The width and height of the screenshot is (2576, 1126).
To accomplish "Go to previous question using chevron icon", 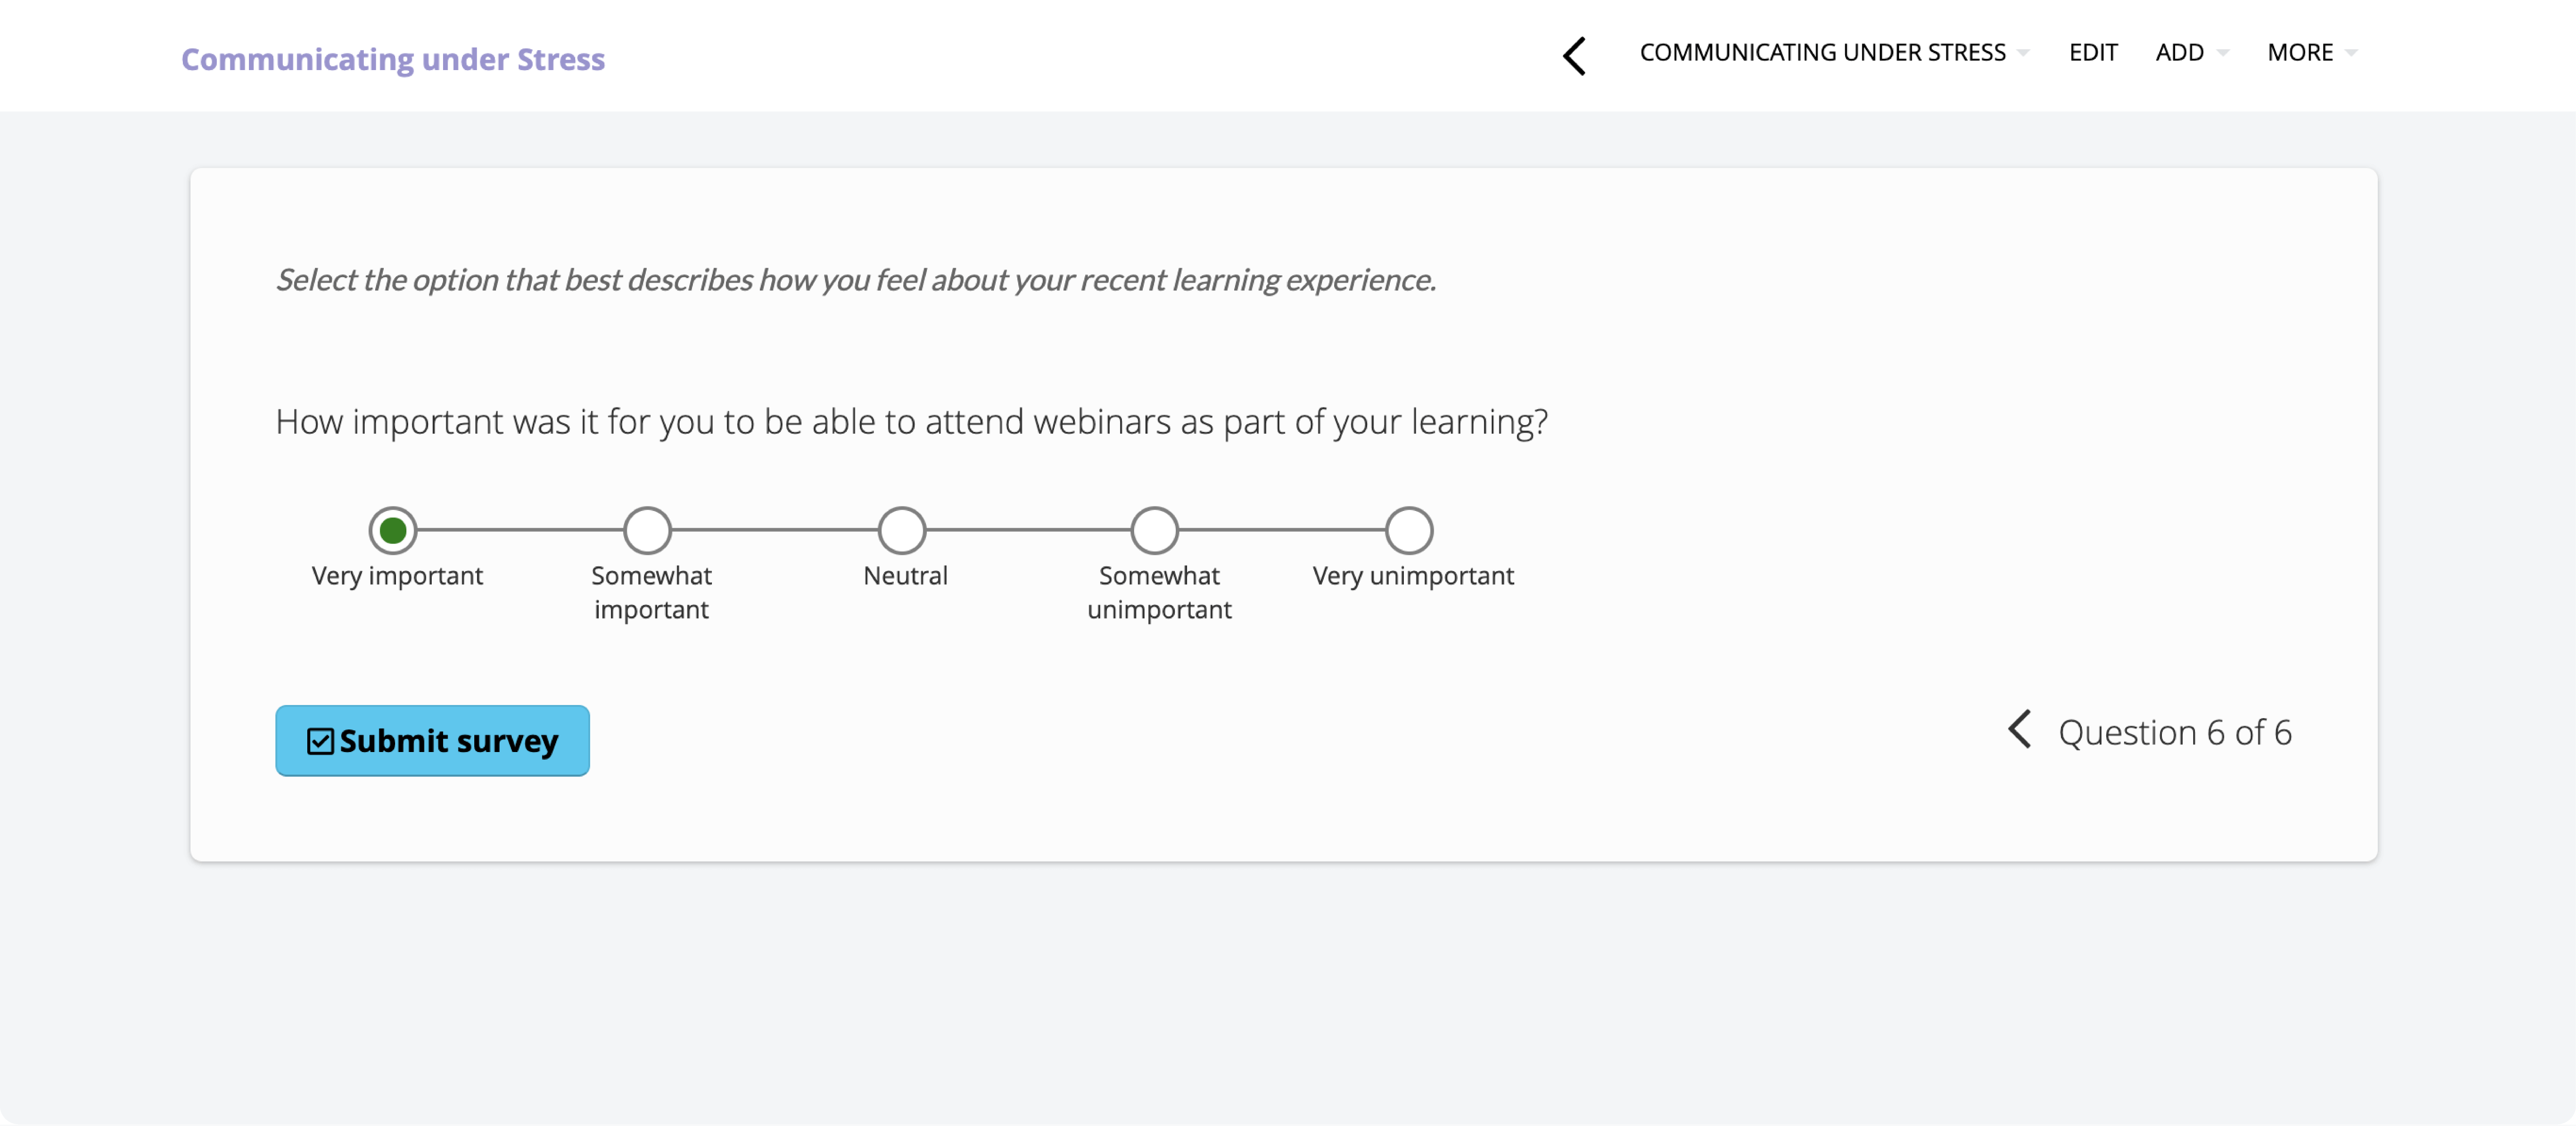I will pyautogui.click(x=2019, y=729).
